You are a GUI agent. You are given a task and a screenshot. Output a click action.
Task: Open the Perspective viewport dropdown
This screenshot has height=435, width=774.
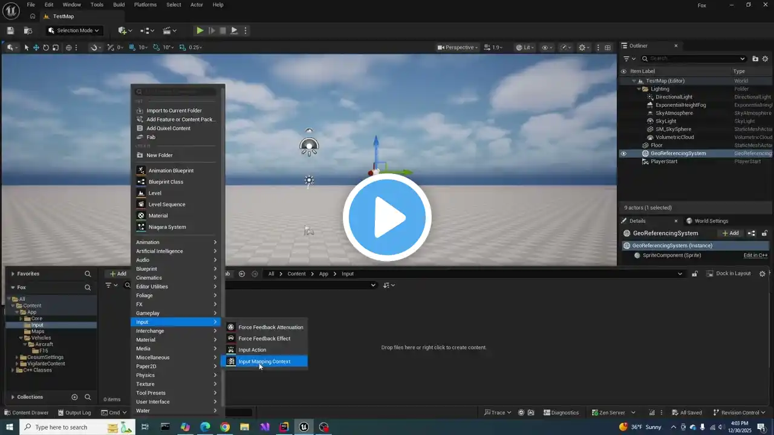pyautogui.click(x=458, y=48)
